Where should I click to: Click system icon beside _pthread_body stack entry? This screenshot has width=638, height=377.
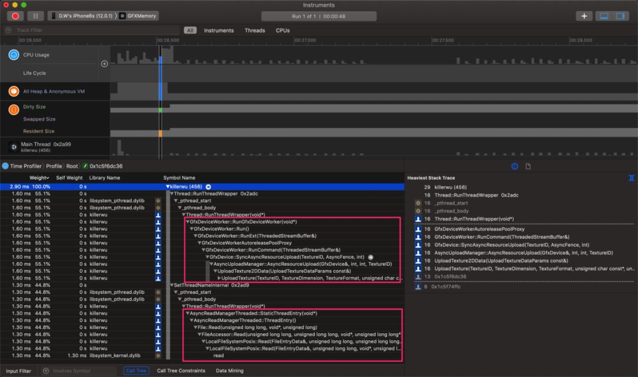(418, 211)
